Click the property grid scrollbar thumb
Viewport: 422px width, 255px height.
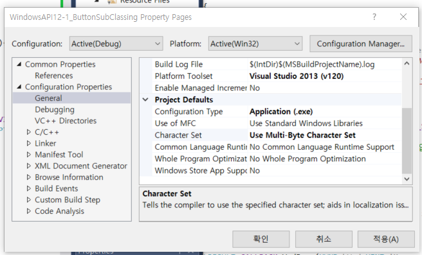(407, 141)
